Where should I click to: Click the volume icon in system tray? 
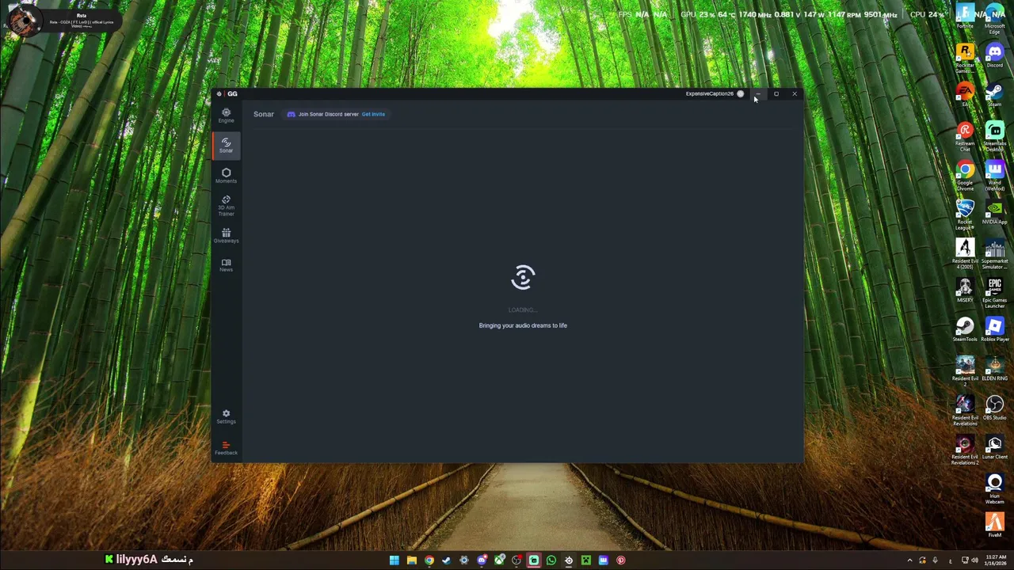pyautogui.click(x=974, y=560)
